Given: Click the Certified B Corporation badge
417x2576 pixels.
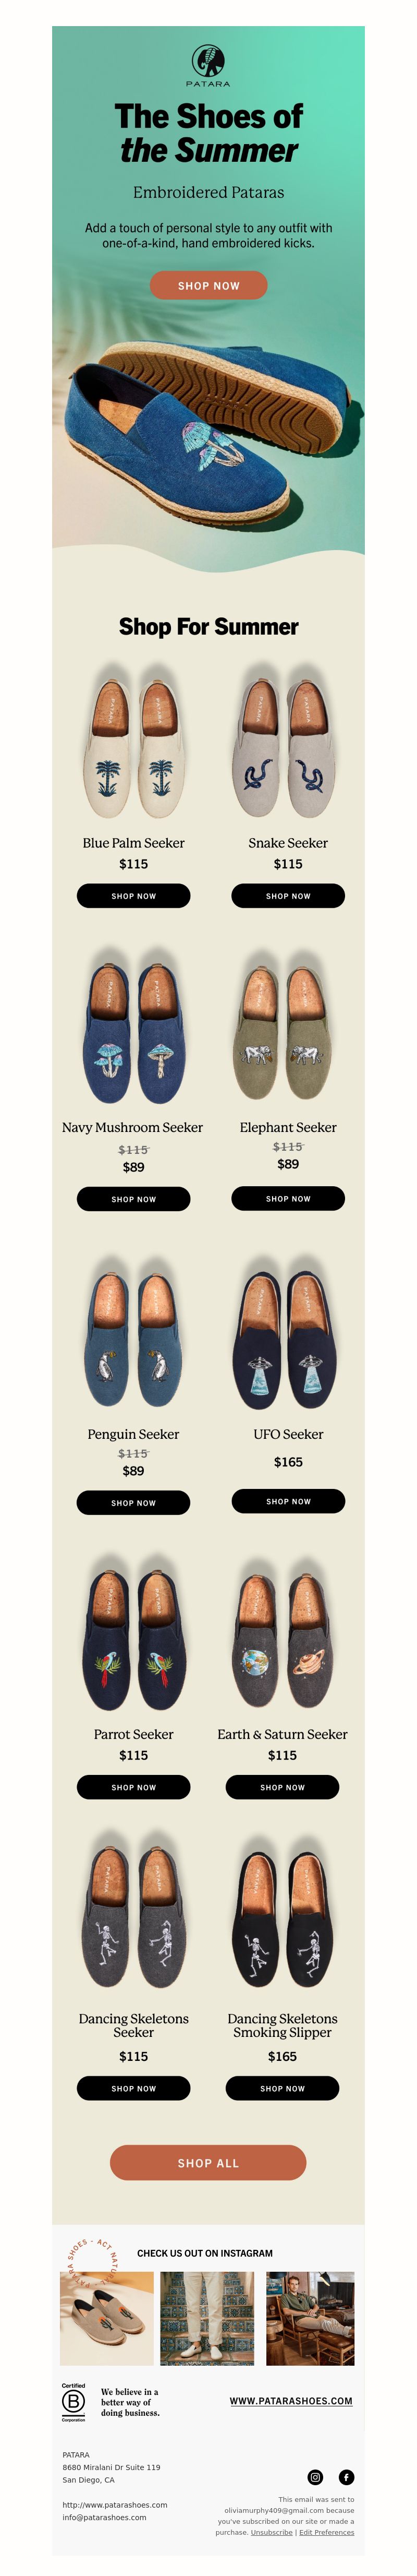Looking at the screenshot, I should (74, 2402).
